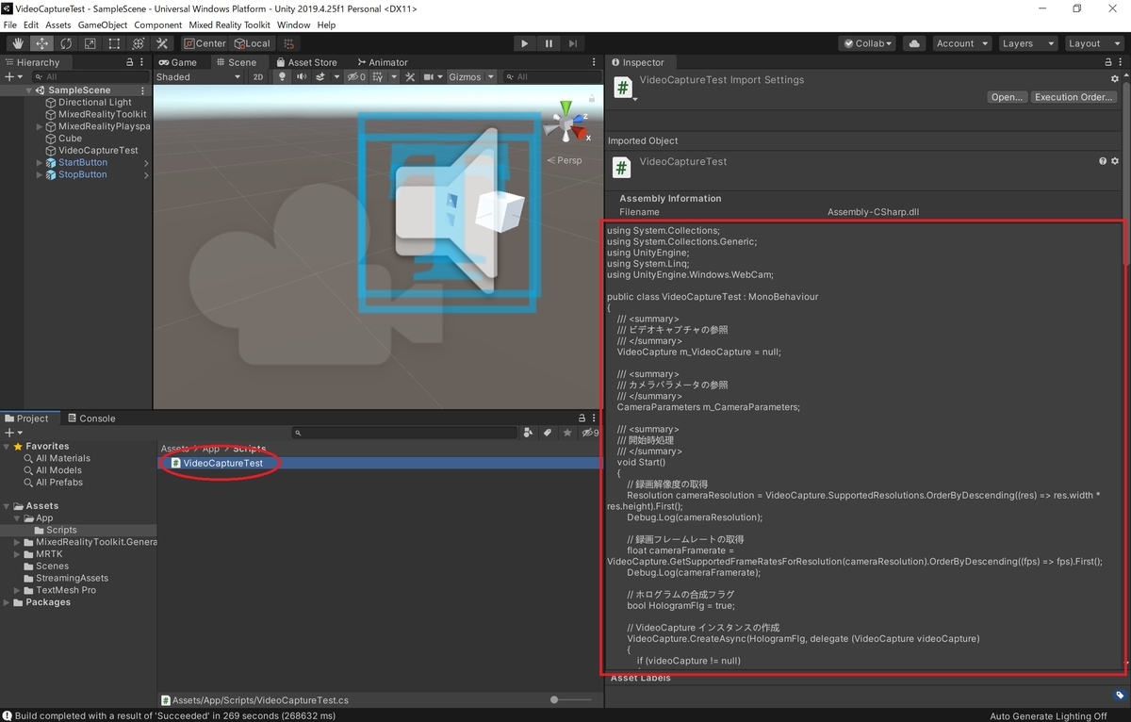Toggle the Hierarchy panel lock
This screenshot has height=722, width=1131.
(x=130, y=62)
